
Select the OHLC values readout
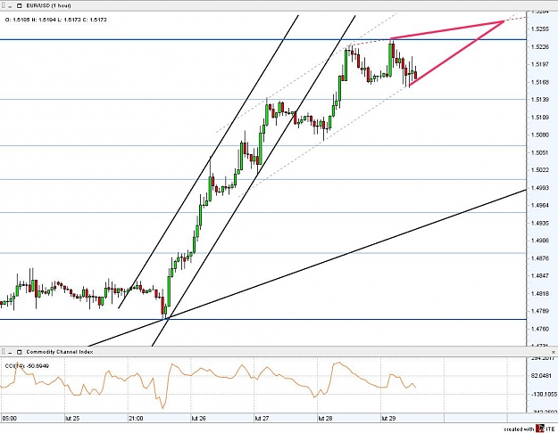56,20
